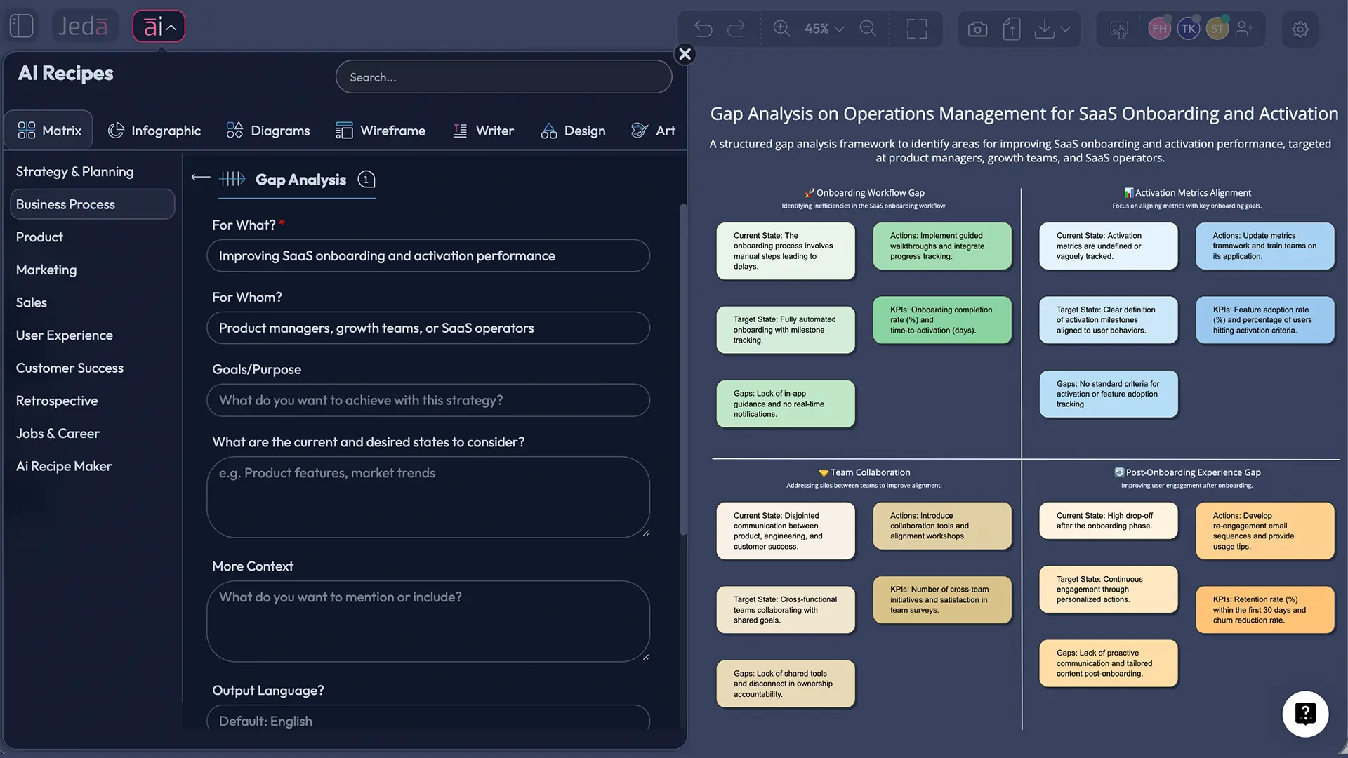Switch to the Infographic tab

pyautogui.click(x=154, y=130)
